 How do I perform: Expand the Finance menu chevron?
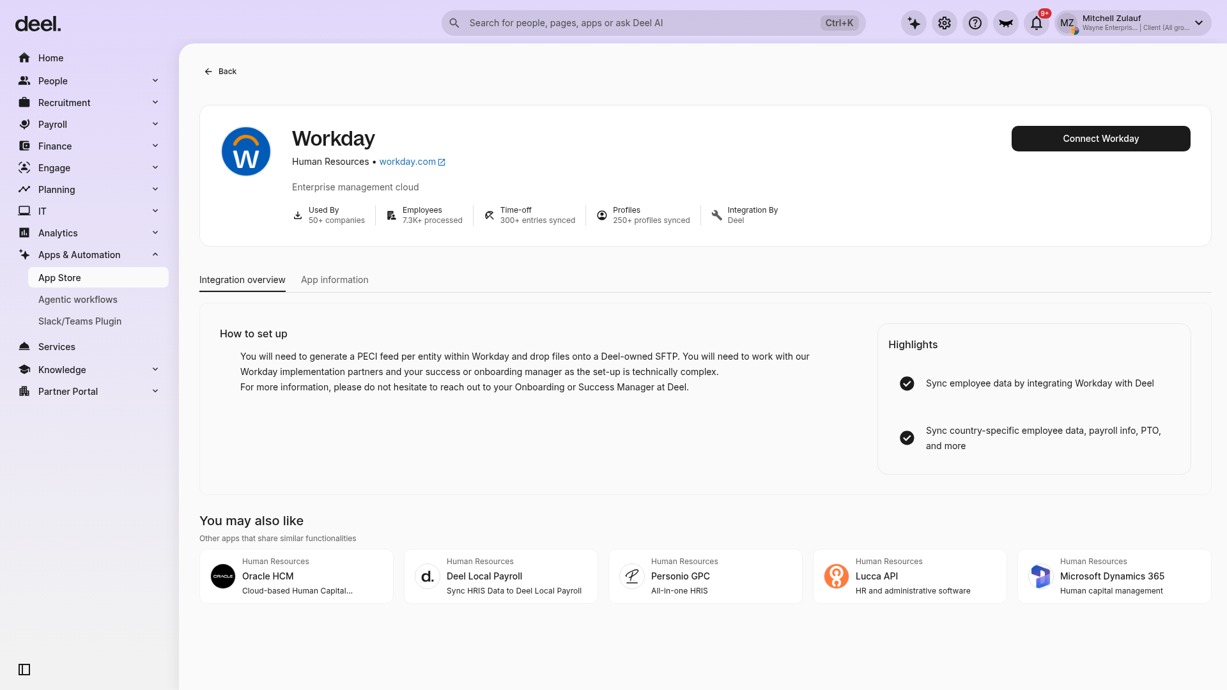click(x=155, y=146)
